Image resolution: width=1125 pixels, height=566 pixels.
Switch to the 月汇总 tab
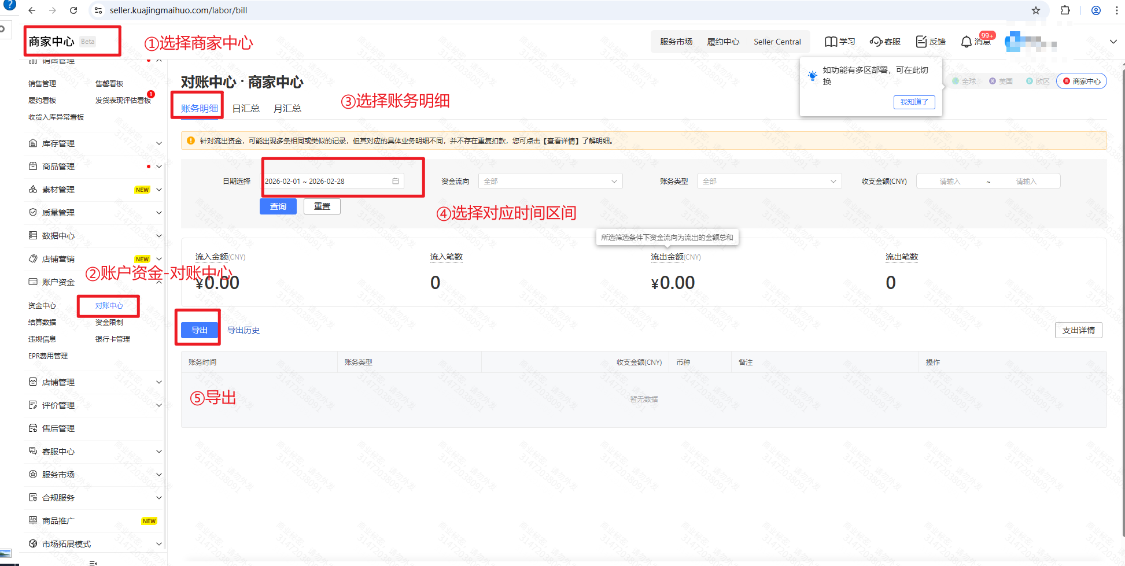tap(287, 109)
